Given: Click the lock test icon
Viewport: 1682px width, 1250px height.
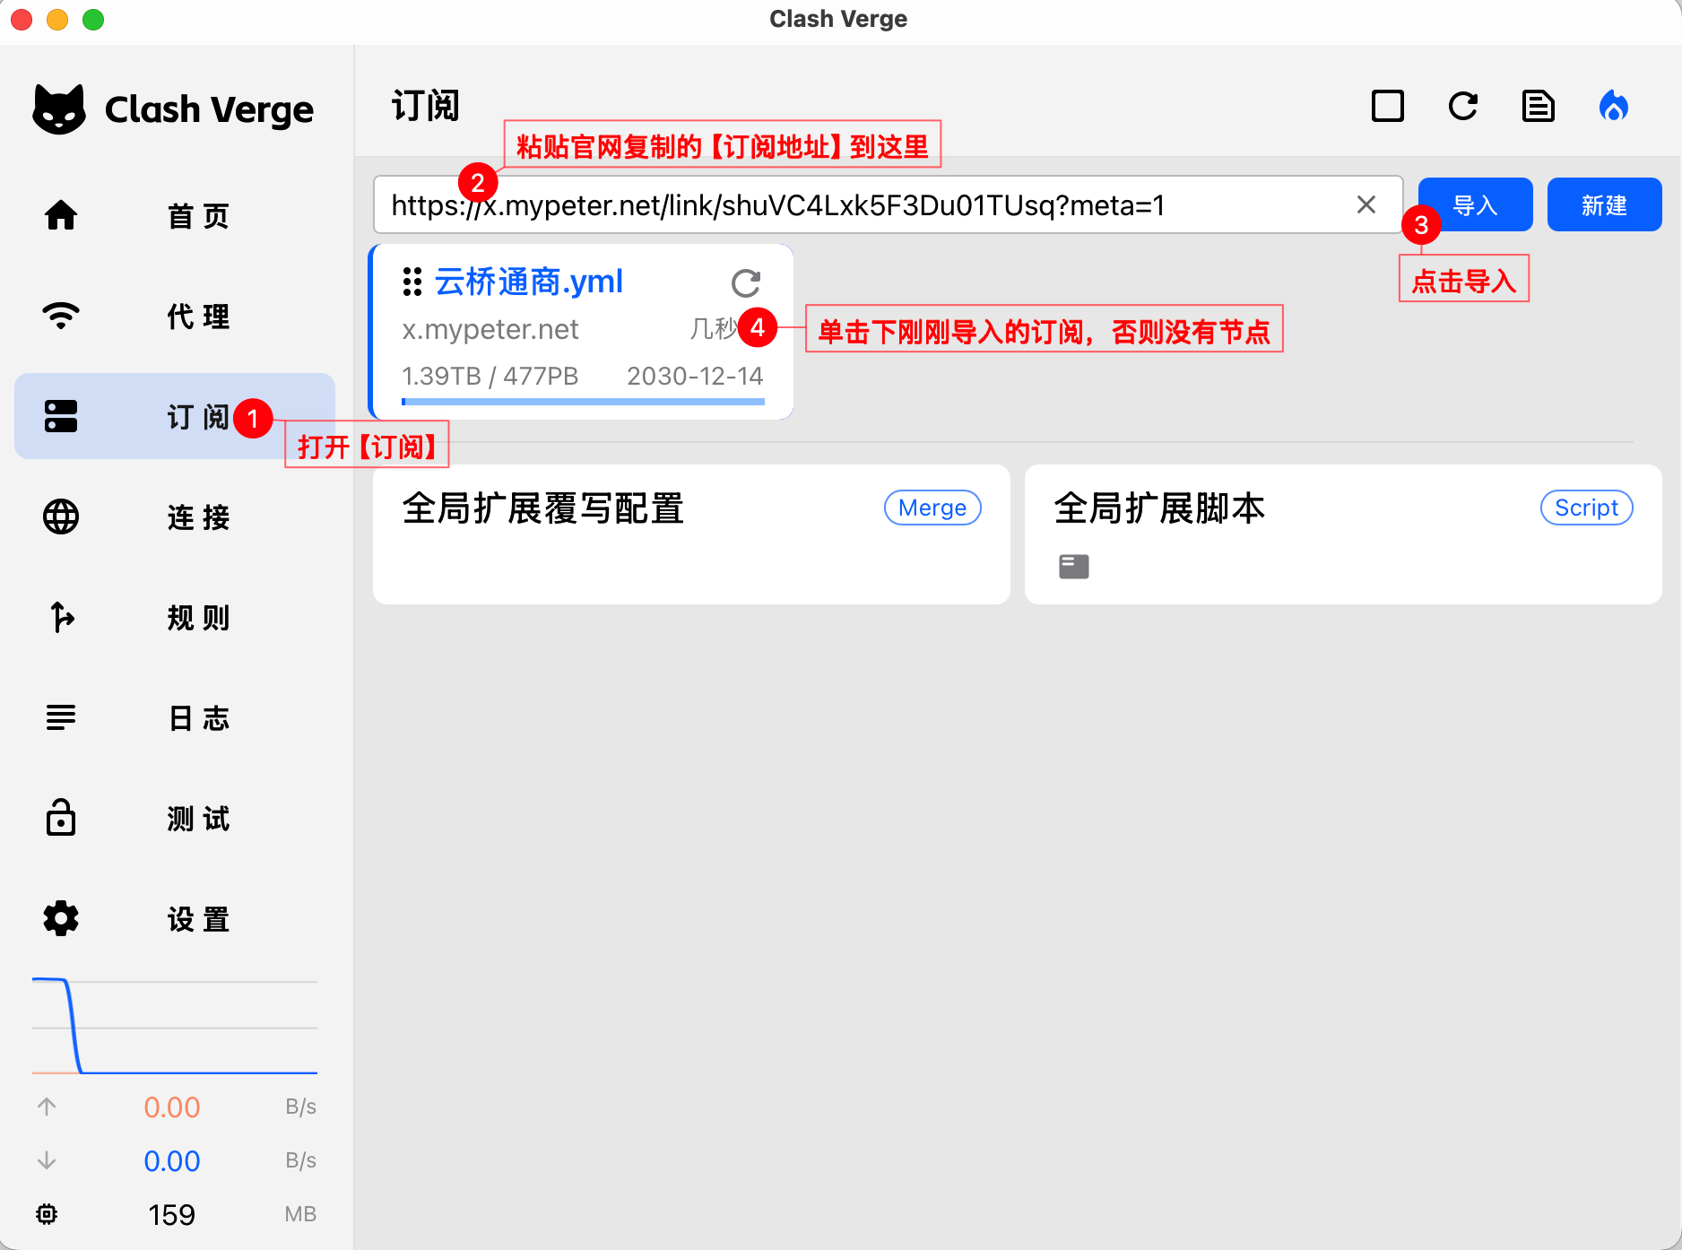Looking at the screenshot, I should (61, 817).
